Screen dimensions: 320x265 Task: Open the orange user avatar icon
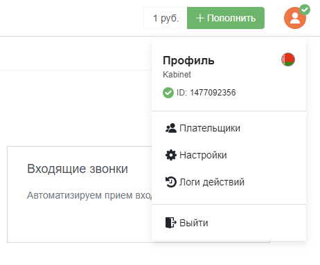(295, 18)
